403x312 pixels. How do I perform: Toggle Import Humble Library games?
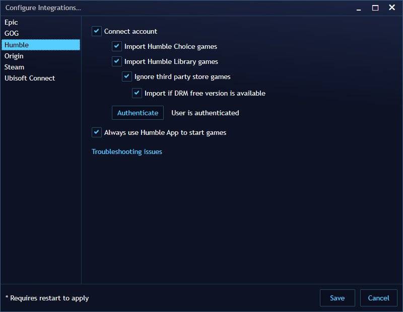click(116, 61)
